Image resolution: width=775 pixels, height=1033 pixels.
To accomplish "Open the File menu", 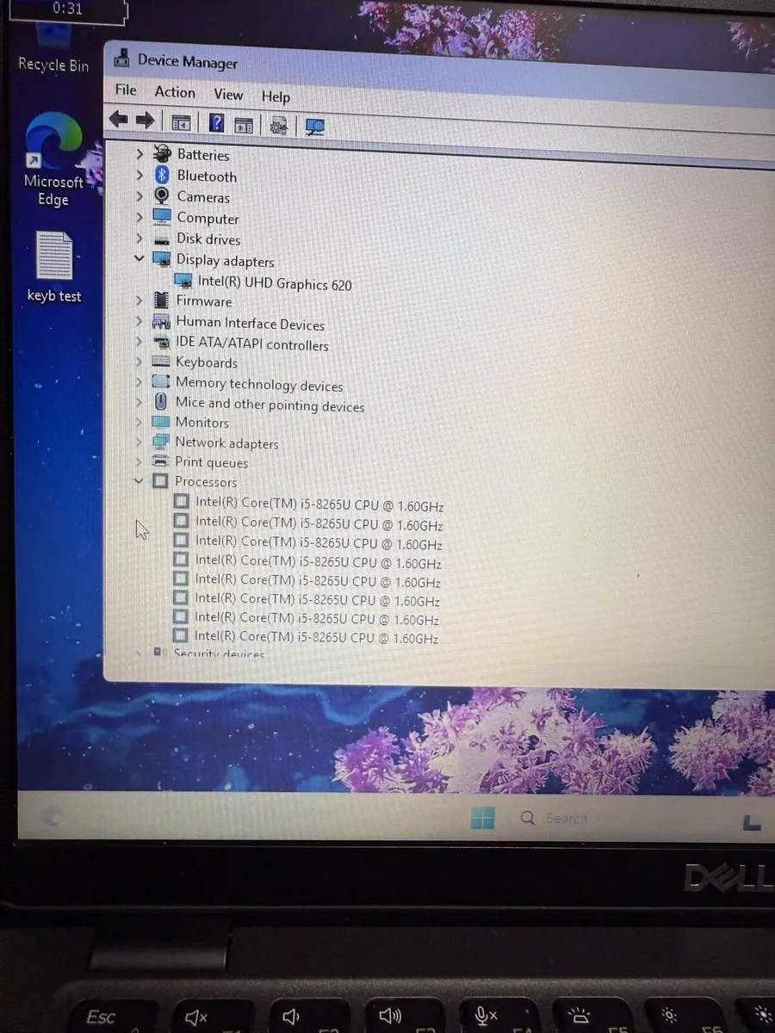I will click(x=126, y=90).
